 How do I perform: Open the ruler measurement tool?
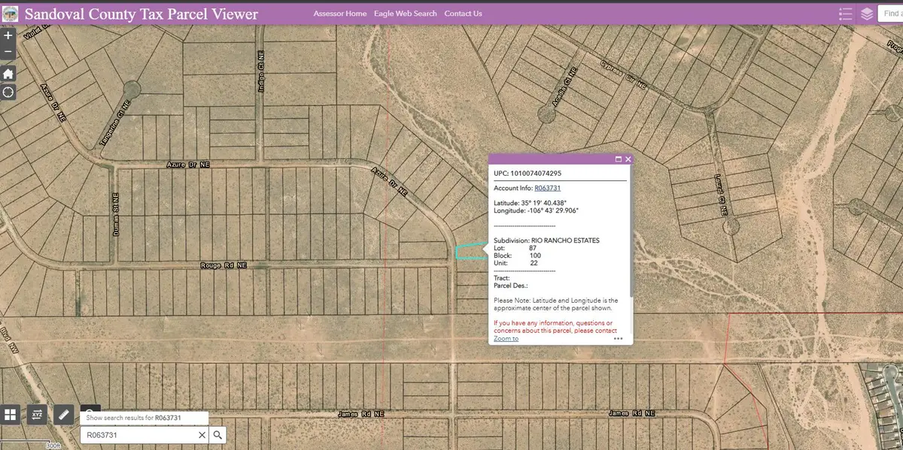[63, 414]
